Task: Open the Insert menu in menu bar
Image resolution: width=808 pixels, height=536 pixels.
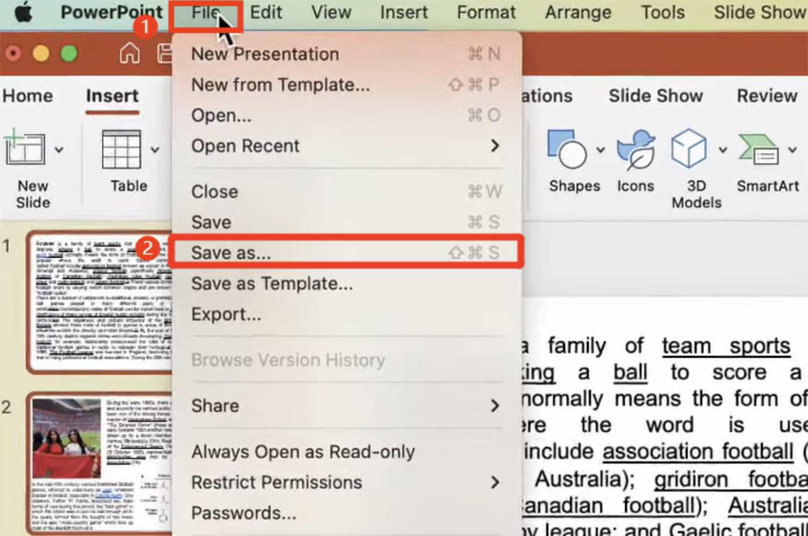Action: [x=404, y=12]
